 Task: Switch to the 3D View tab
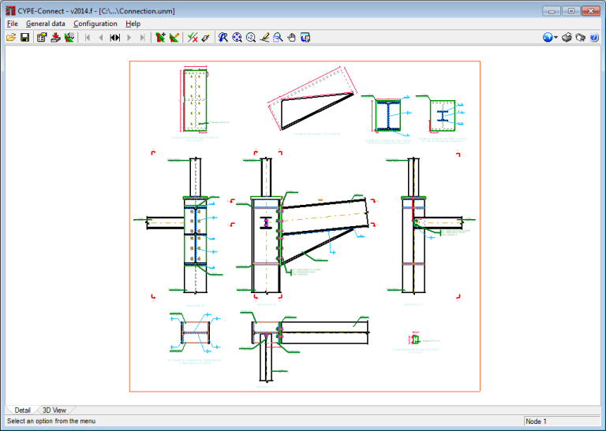click(54, 411)
